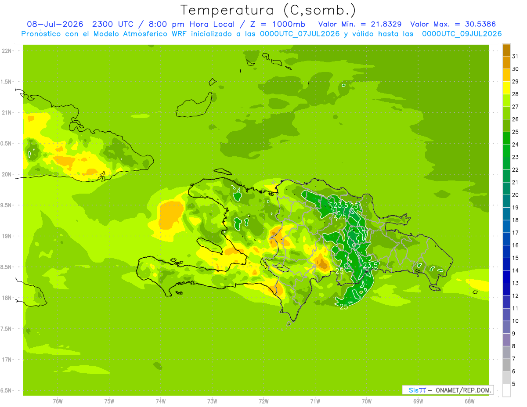Click the "0000UTC_09JUL2026" valid-until timestamp
527x407 pixels.
tap(462, 34)
